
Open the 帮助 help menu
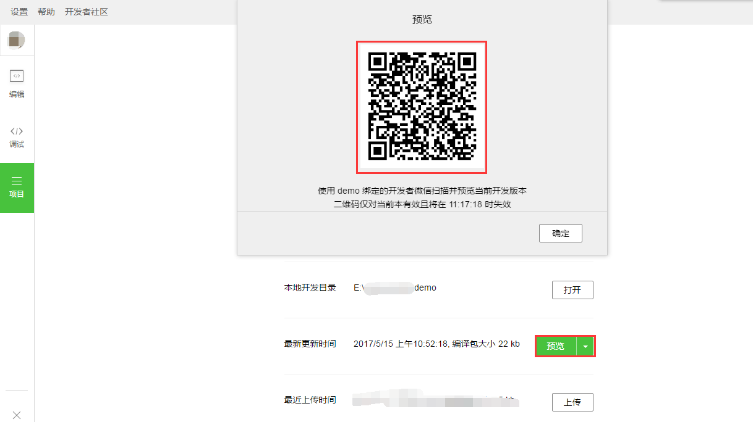tap(45, 11)
